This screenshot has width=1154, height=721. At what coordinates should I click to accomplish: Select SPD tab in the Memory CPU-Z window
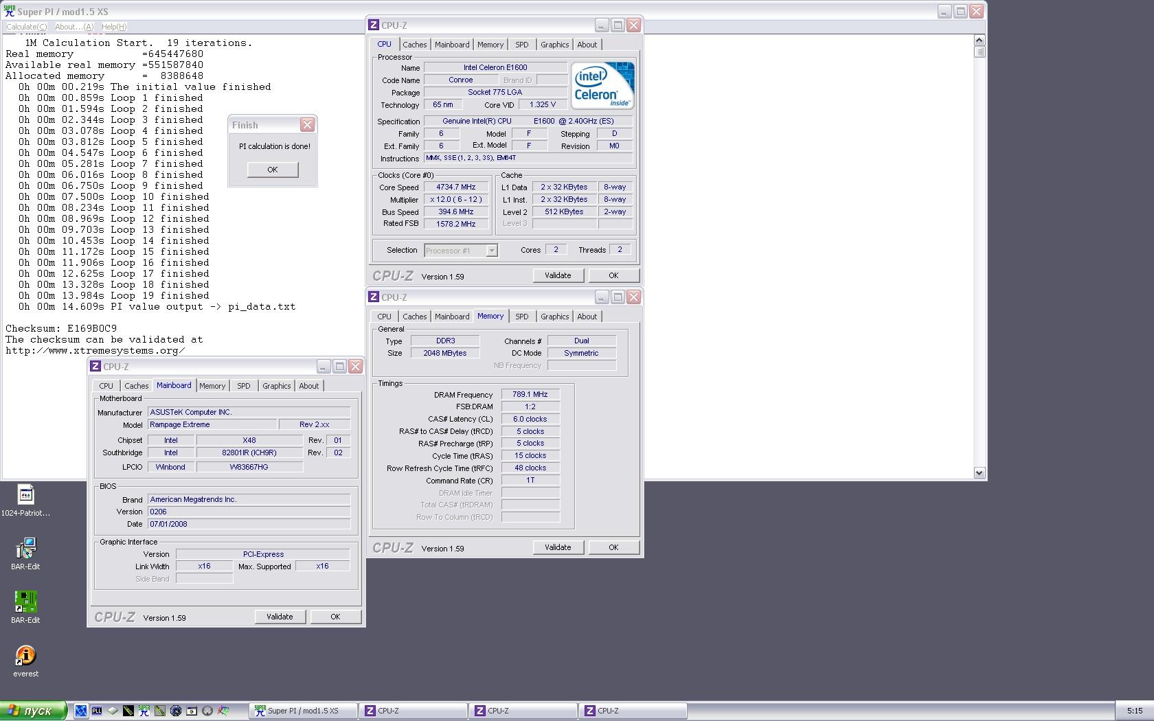point(522,317)
